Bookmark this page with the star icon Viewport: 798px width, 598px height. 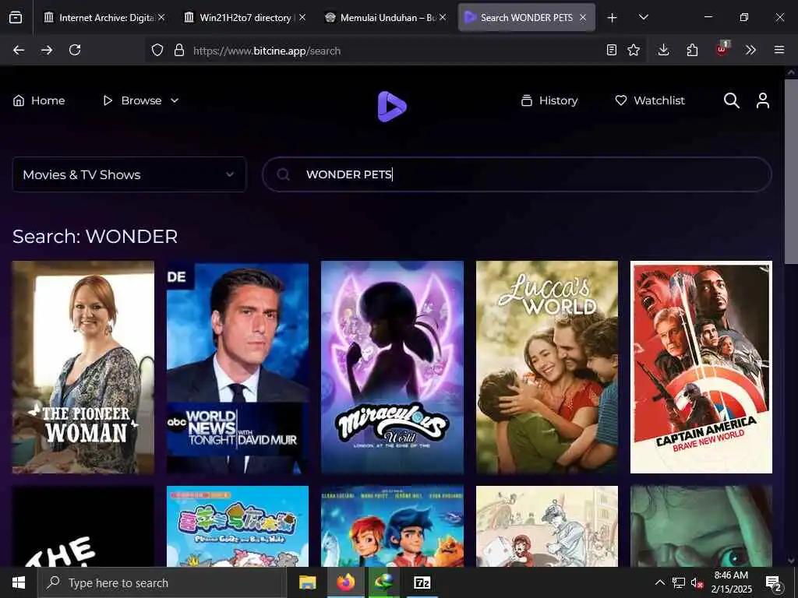click(634, 50)
